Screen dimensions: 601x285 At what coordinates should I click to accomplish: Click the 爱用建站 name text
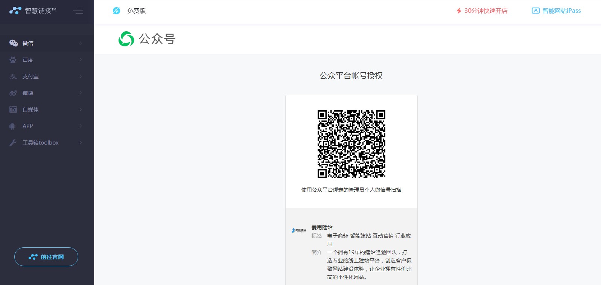pyautogui.click(x=322, y=227)
